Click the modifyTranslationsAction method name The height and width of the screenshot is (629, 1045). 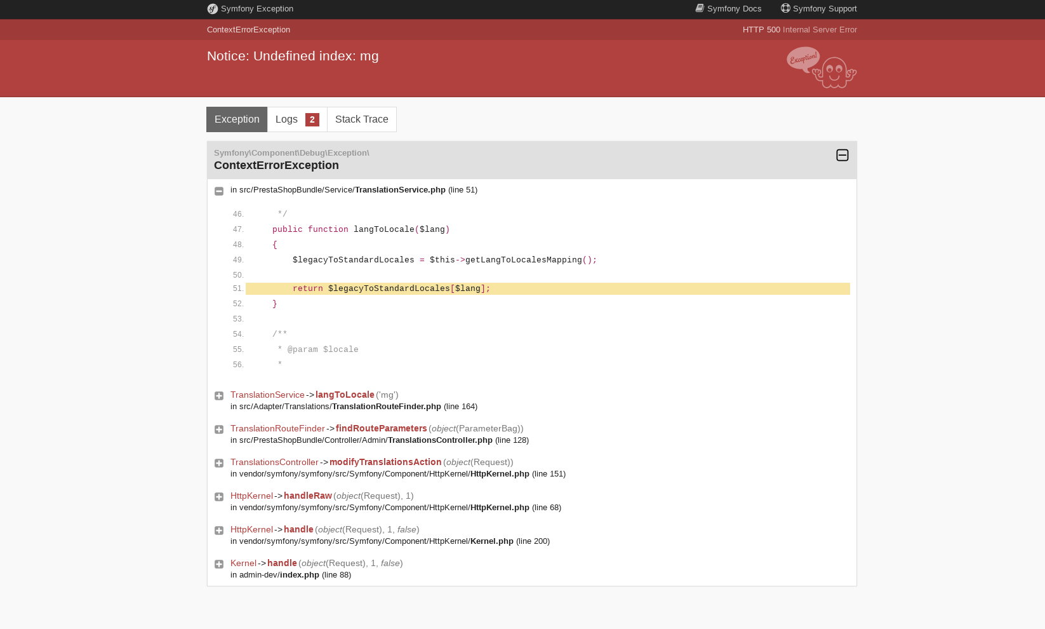tap(385, 462)
